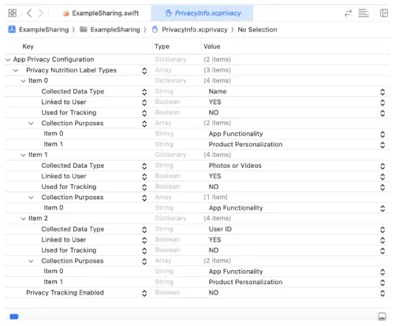Switch to the ExampleSharing.swift tab
The image size is (395, 326).
click(100, 13)
